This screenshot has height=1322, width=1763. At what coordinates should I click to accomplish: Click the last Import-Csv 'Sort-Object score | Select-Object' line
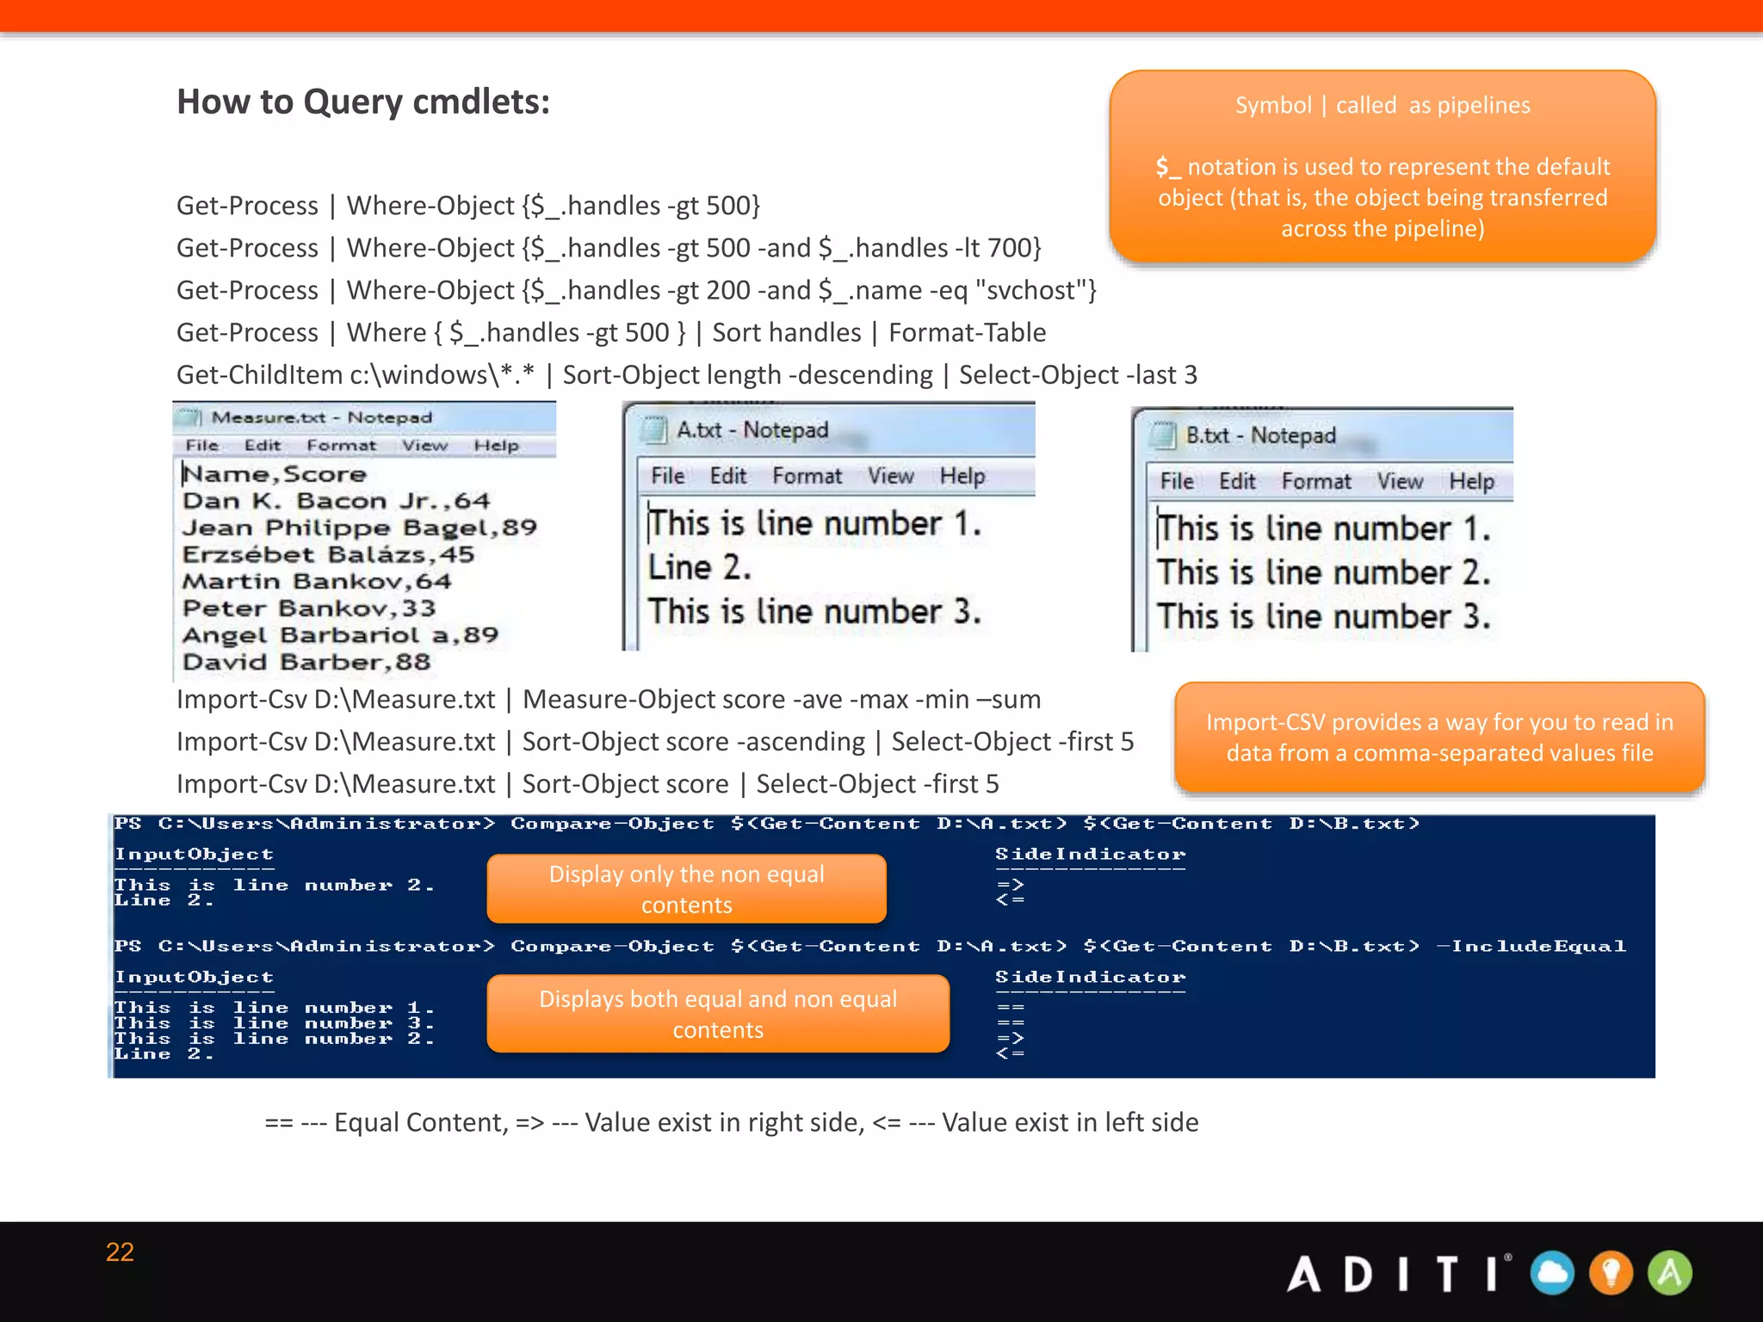coord(588,784)
